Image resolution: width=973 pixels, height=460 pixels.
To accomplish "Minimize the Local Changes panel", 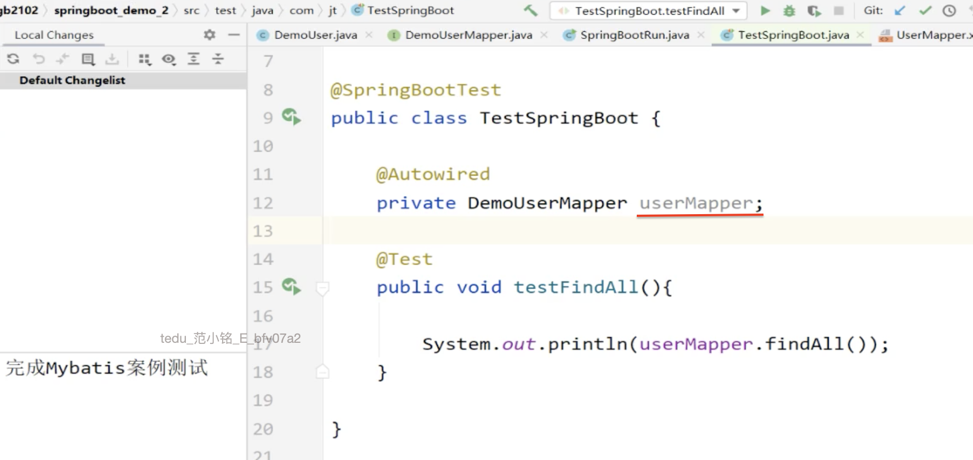I will [x=234, y=34].
